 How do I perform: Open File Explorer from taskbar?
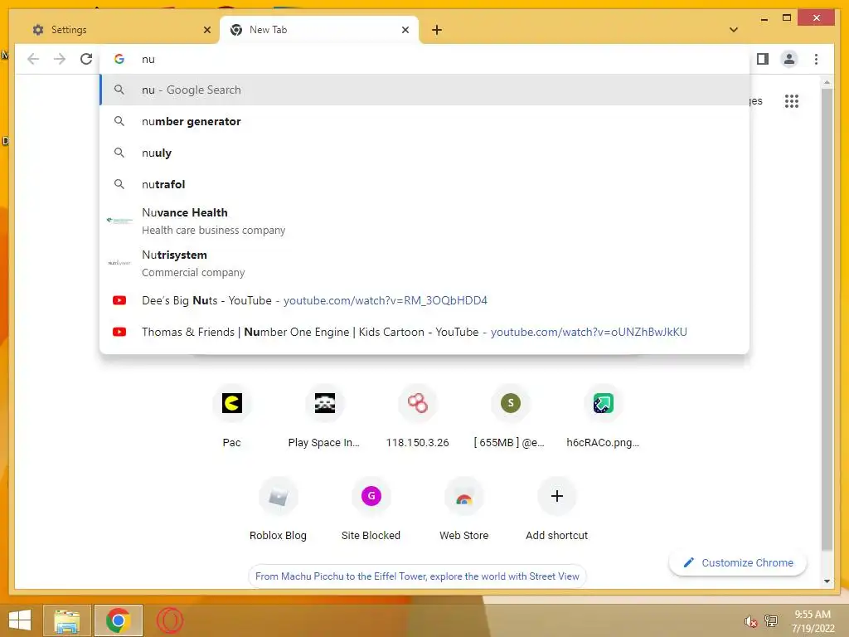[x=66, y=620]
